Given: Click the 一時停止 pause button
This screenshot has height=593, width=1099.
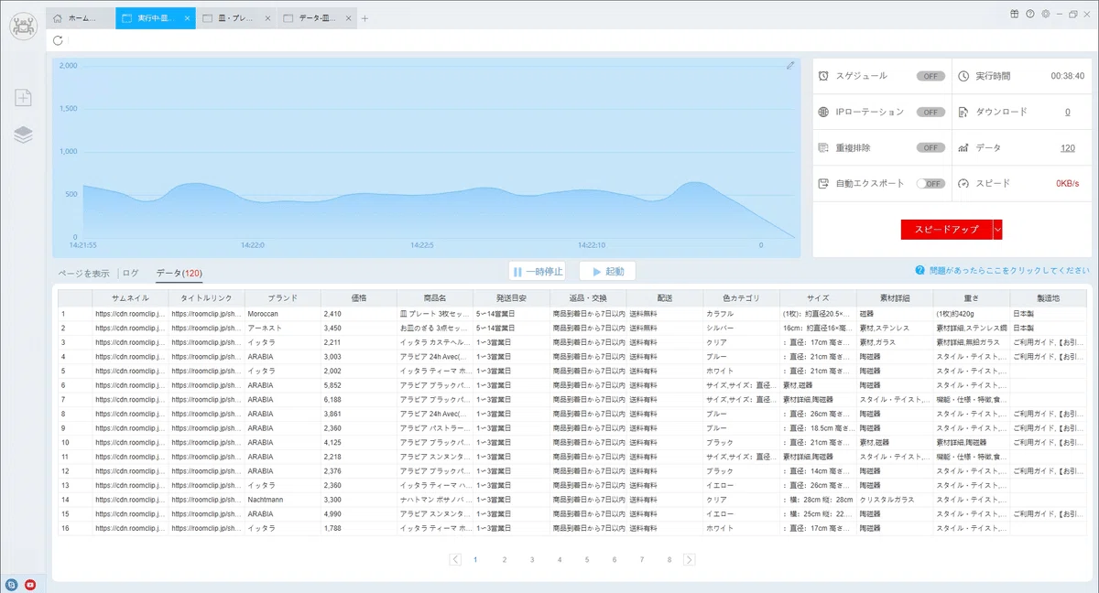Looking at the screenshot, I should pos(538,272).
